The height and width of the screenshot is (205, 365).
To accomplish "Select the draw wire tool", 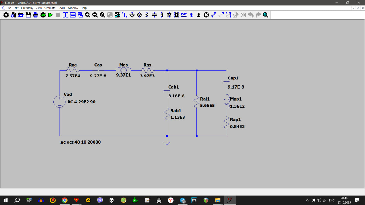I will tap(125, 15).
